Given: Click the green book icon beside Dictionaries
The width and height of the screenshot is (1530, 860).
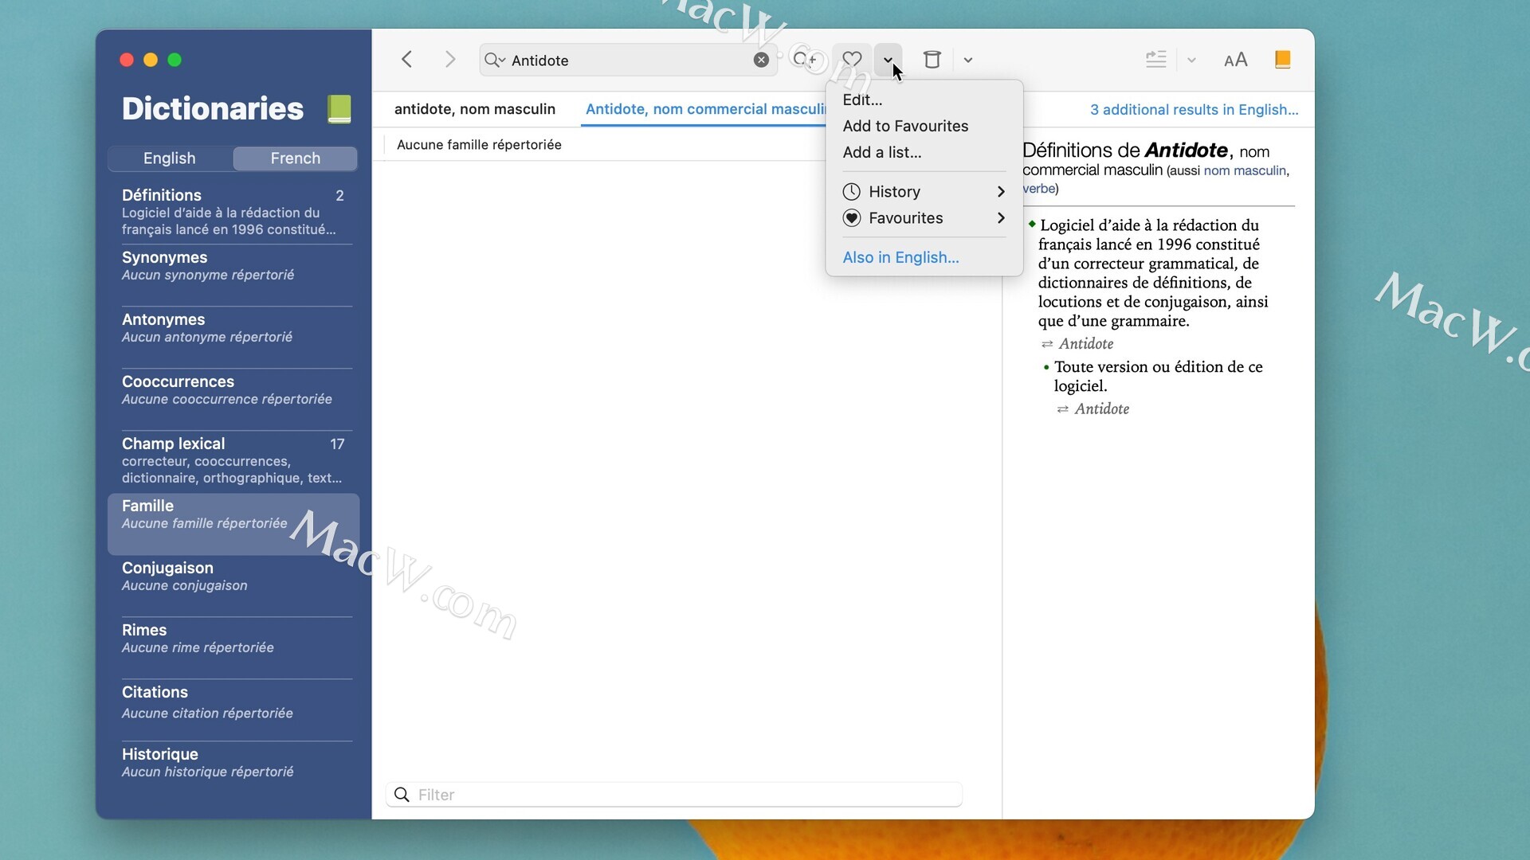Looking at the screenshot, I should pos(339,109).
